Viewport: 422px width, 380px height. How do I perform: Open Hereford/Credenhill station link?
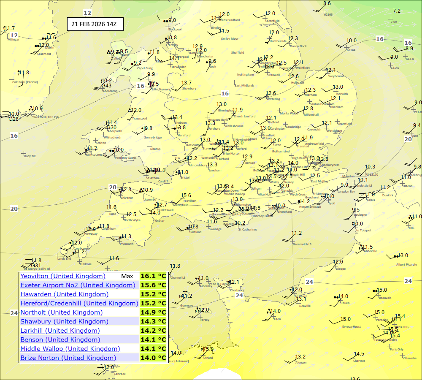pos(79,303)
